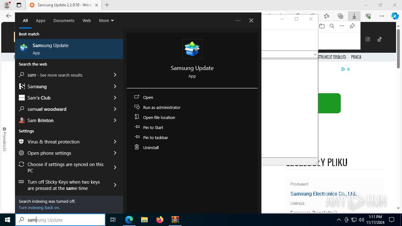This screenshot has width=402, height=226.
Task: Click TikTok icon on webpage
Action: pos(379,39)
